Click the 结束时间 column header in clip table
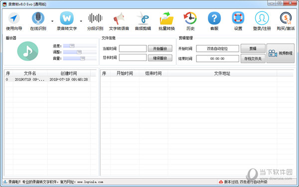 tap(153, 73)
